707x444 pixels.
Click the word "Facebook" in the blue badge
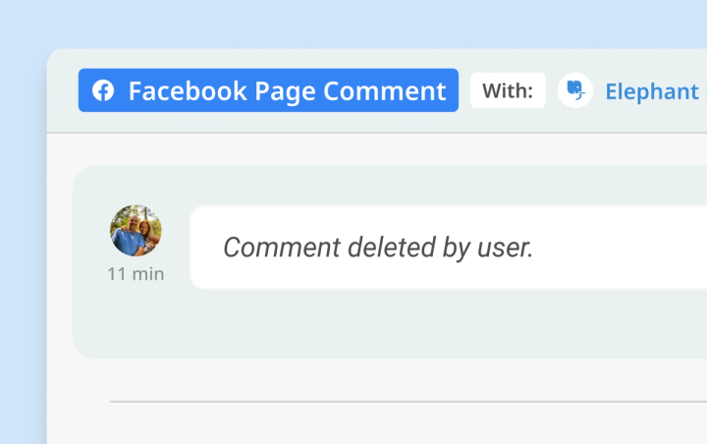tap(188, 91)
